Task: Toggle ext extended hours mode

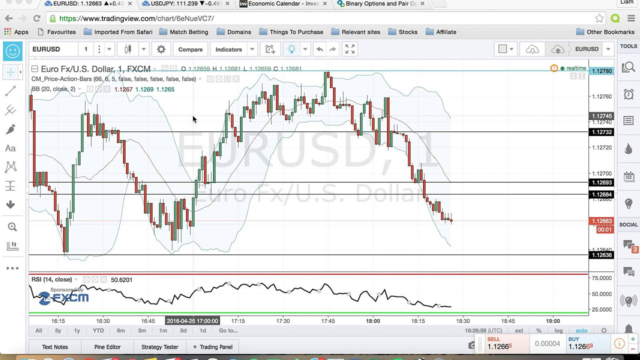Action: [519, 330]
